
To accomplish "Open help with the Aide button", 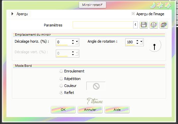I will [x=117, y=109].
